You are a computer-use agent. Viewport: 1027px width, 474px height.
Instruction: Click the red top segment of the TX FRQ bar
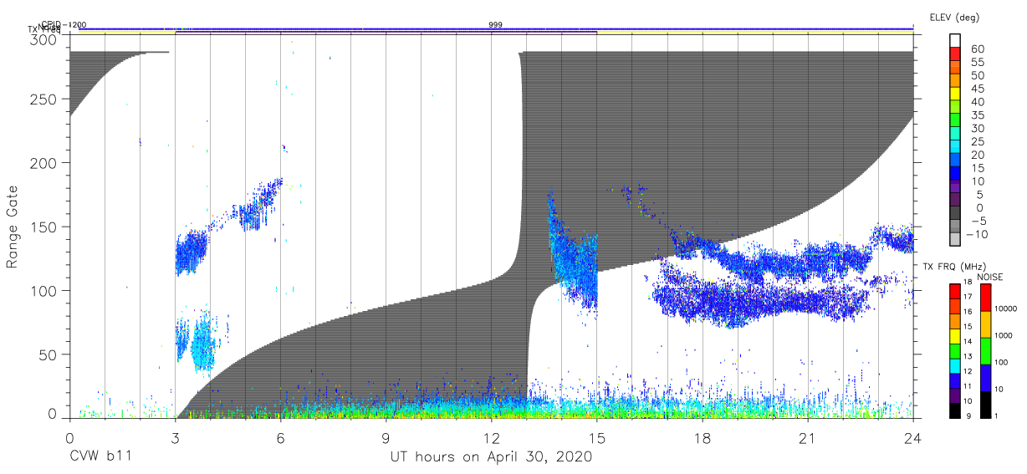pos(955,290)
